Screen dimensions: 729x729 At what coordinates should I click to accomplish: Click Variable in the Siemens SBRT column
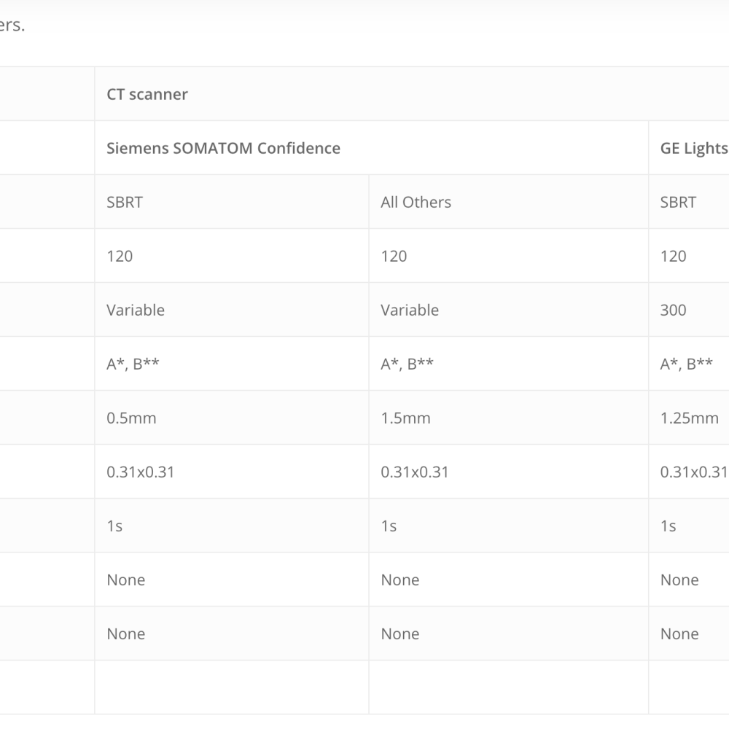pos(136,310)
